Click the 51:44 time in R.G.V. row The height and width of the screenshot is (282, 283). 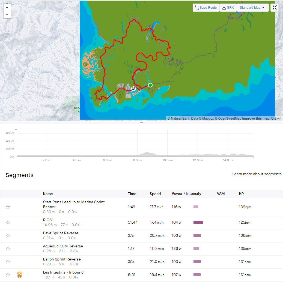[132, 222]
